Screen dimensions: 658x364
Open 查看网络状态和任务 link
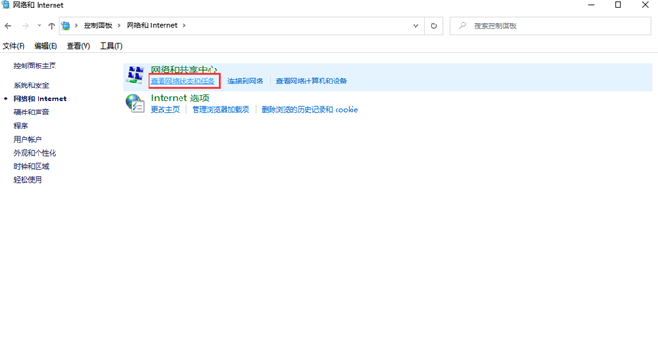(183, 81)
